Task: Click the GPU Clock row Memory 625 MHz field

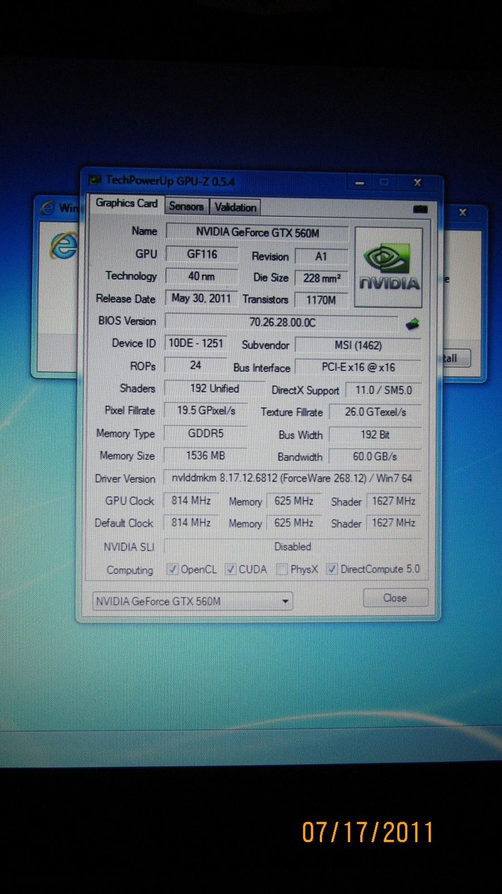Action: [x=294, y=501]
